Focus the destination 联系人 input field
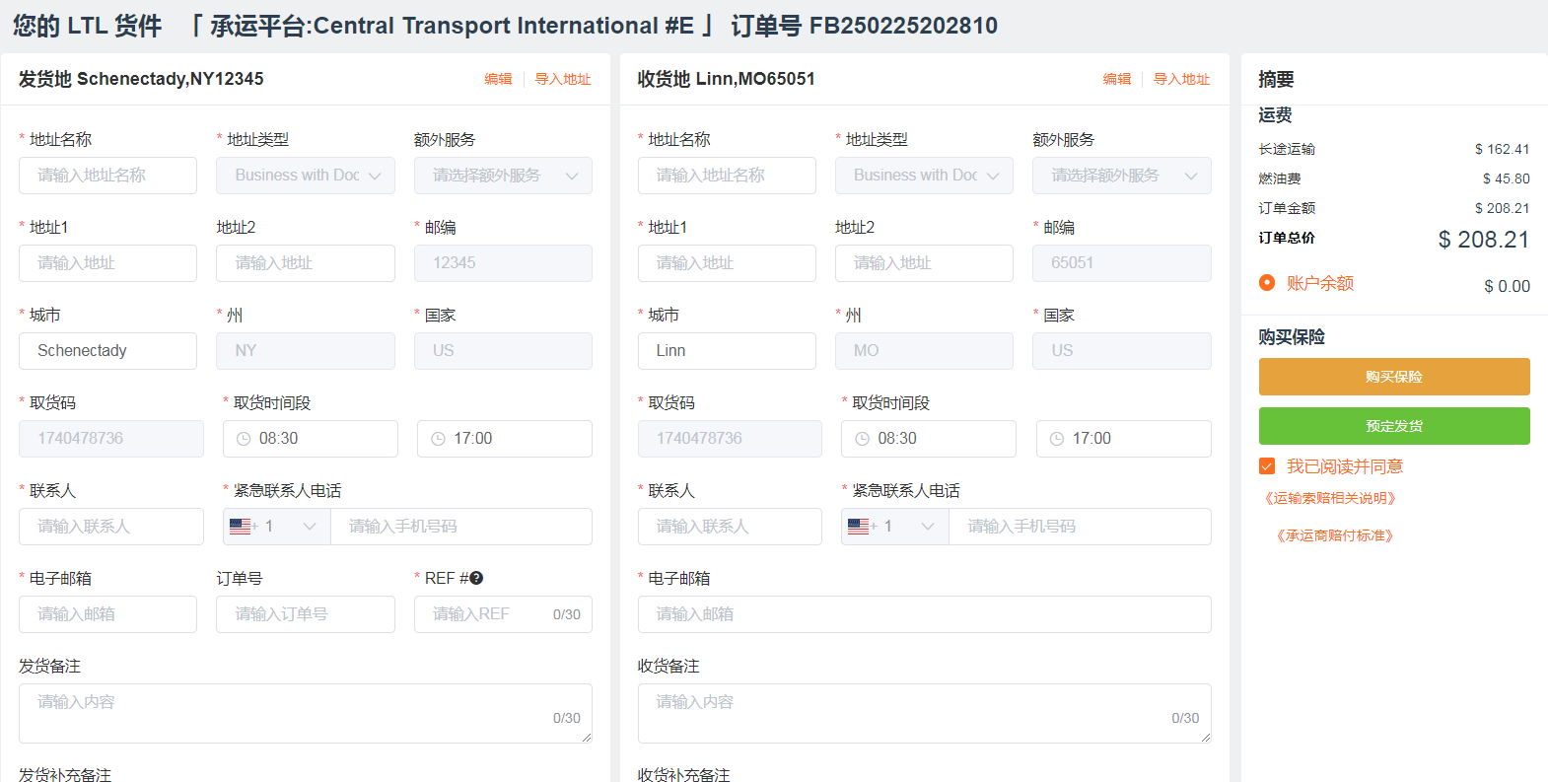 point(730,527)
